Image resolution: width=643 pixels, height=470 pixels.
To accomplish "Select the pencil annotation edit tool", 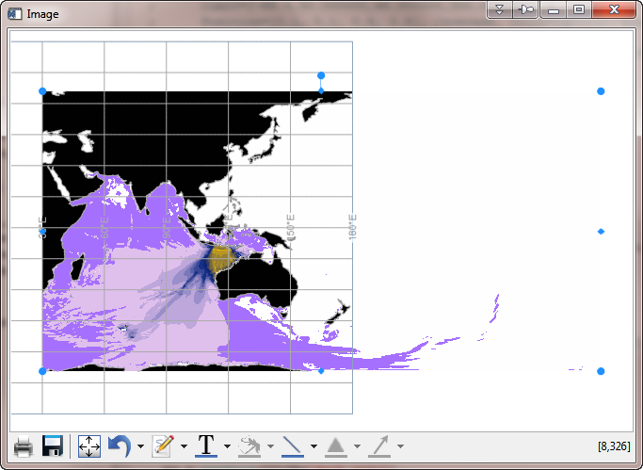I will click(163, 446).
